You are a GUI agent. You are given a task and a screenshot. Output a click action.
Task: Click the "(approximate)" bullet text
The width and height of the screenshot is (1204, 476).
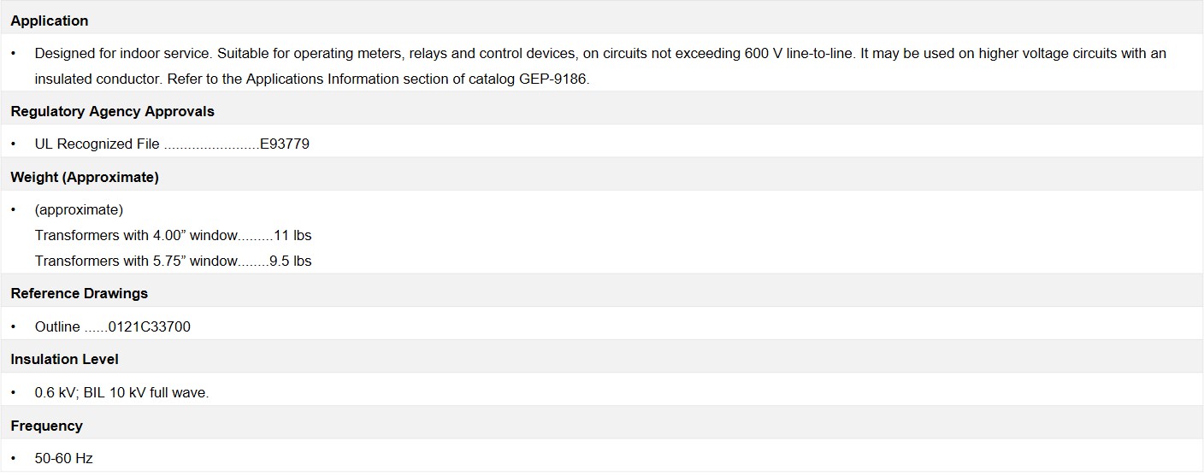pyautogui.click(x=79, y=209)
